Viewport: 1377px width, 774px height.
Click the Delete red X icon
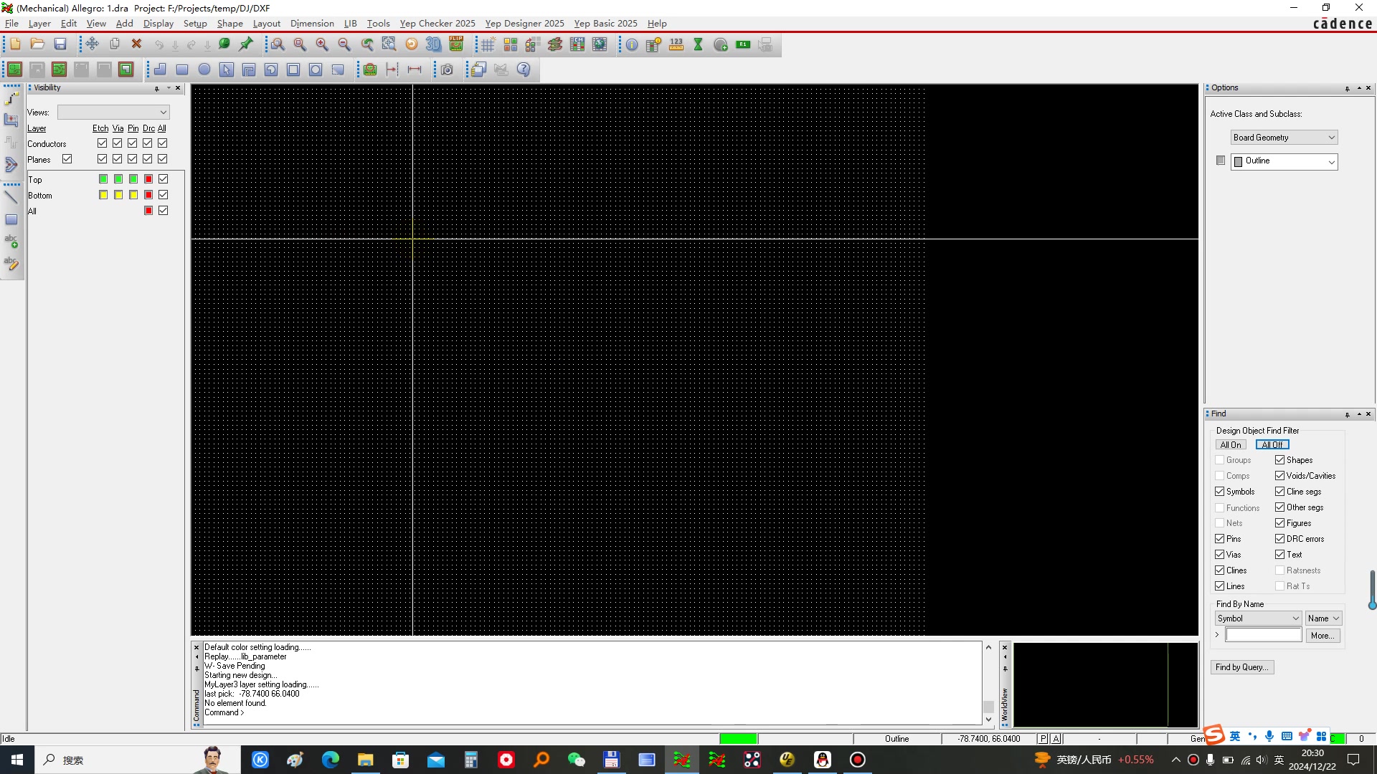point(136,44)
